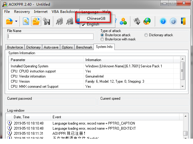Viewport: 193px width, 144px height.
Task: Expand the dropdown arrow beside open folder
Action: coord(16,22)
